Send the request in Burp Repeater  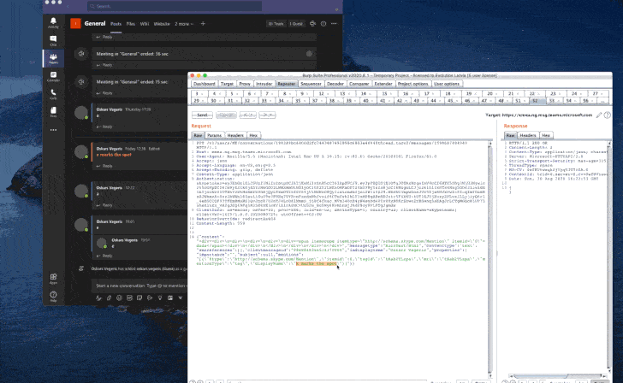click(x=202, y=115)
